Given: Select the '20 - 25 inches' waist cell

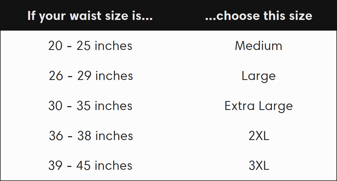Looking at the screenshot, I should pos(90,46).
